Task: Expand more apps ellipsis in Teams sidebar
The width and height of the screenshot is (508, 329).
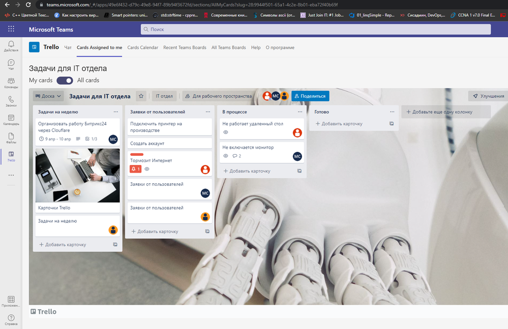Action: [x=11, y=175]
